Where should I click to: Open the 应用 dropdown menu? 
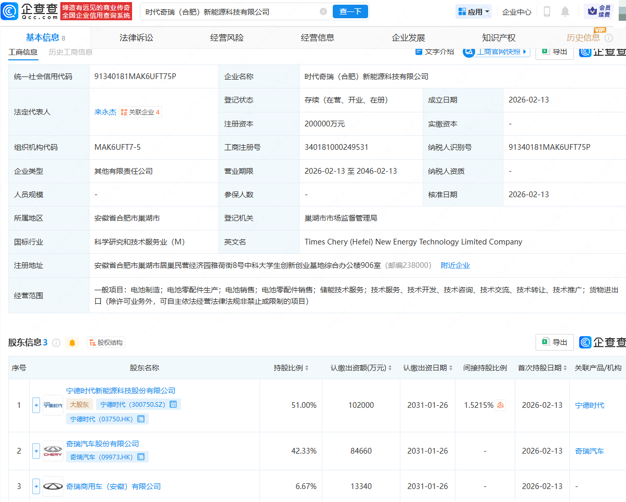click(473, 11)
